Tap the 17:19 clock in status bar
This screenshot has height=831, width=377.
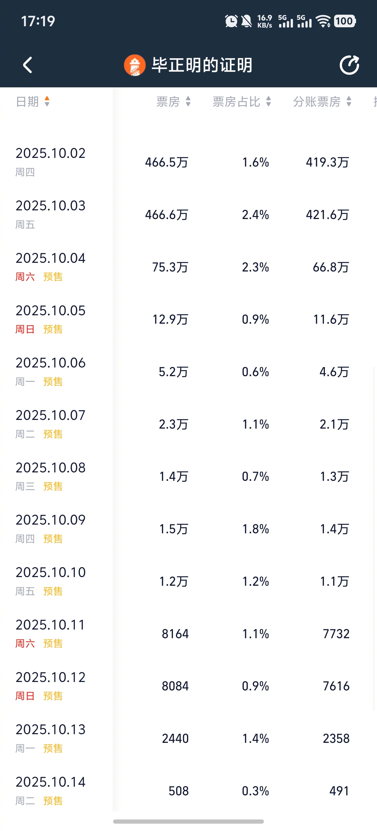38,21
